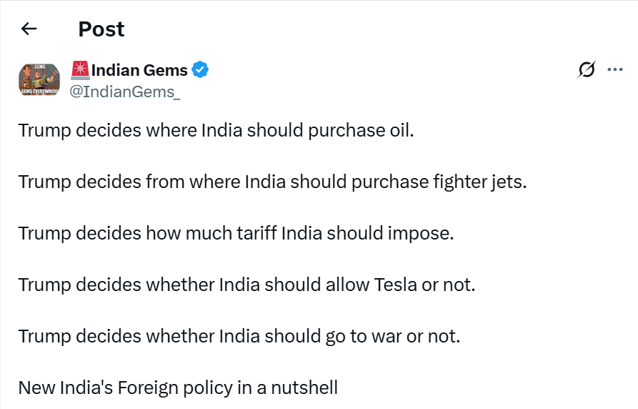638x409 pixels.
Task: Open the Indian Gems profile avatar
Action: (x=39, y=79)
